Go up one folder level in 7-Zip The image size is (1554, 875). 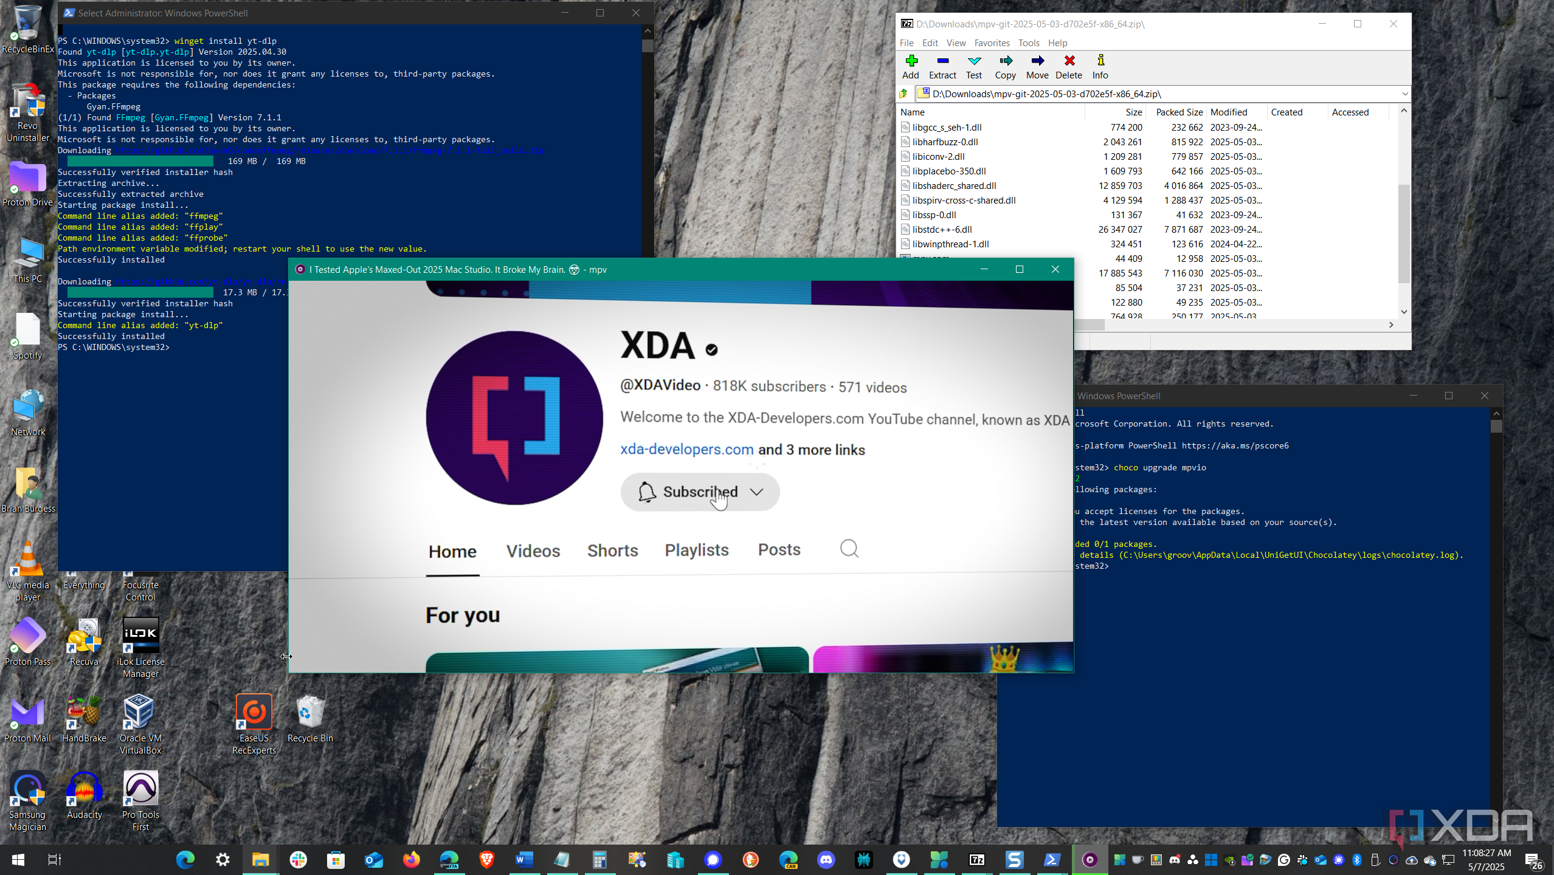903,94
